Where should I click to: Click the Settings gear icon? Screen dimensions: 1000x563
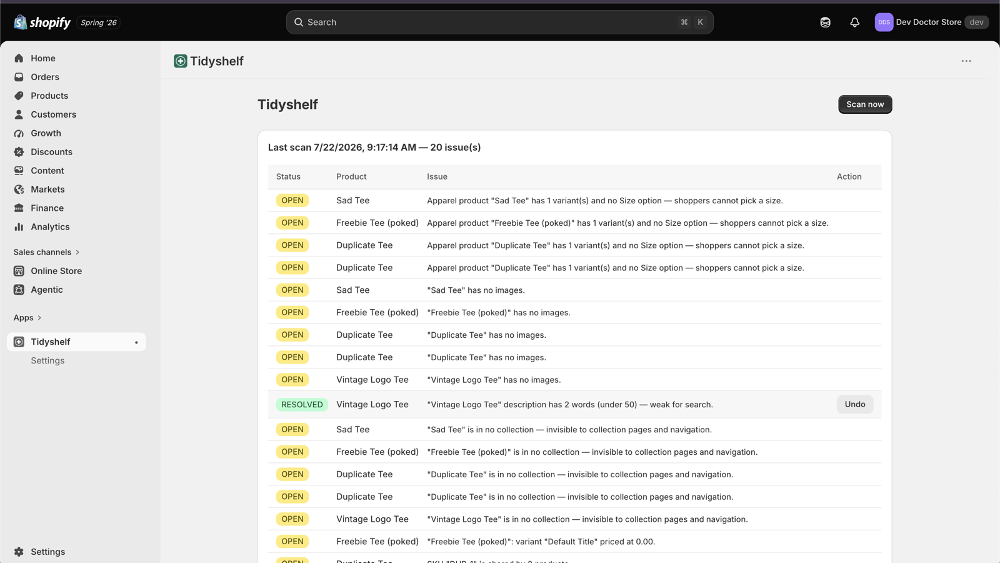click(x=19, y=552)
